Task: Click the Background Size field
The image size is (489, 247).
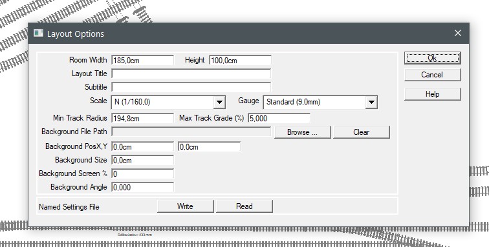Action: pos(142,161)
